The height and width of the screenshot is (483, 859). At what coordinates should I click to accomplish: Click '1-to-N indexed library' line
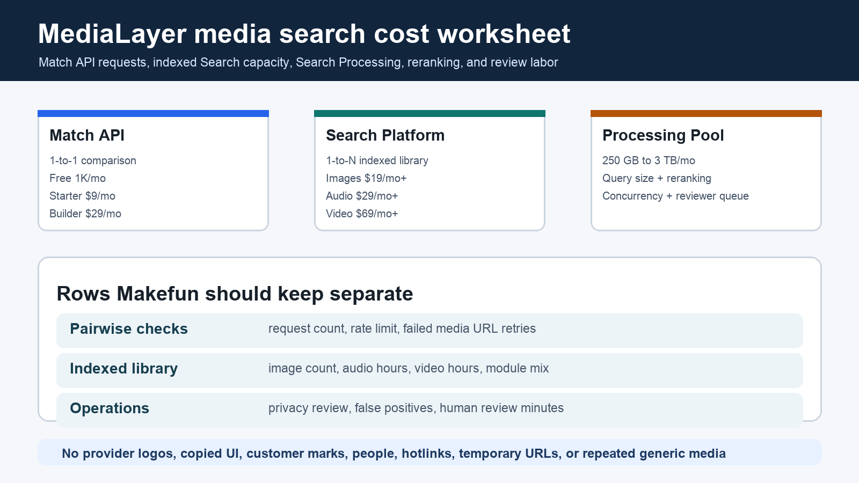coord(377,160)
